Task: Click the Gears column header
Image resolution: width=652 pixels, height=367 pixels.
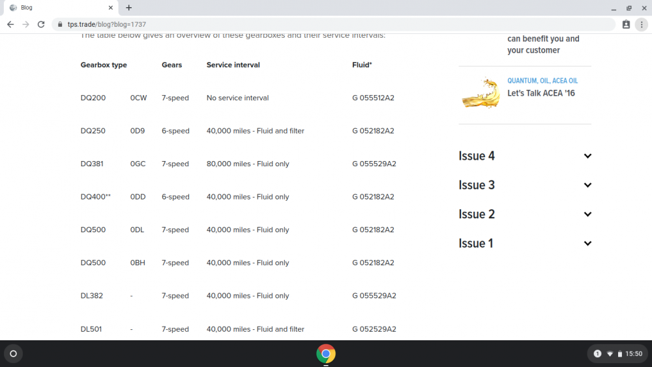Action: point(171,65)
